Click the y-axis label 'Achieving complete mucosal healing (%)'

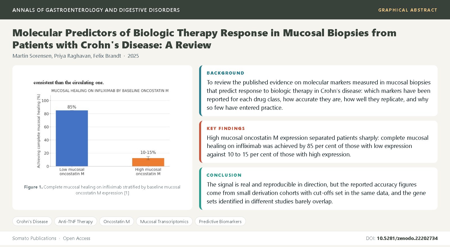point(39,131)
